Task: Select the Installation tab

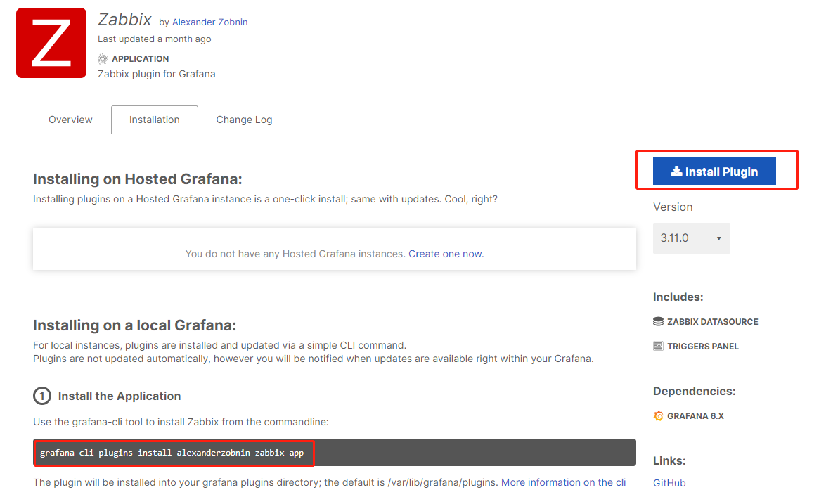Action: [x=155, y=120]
